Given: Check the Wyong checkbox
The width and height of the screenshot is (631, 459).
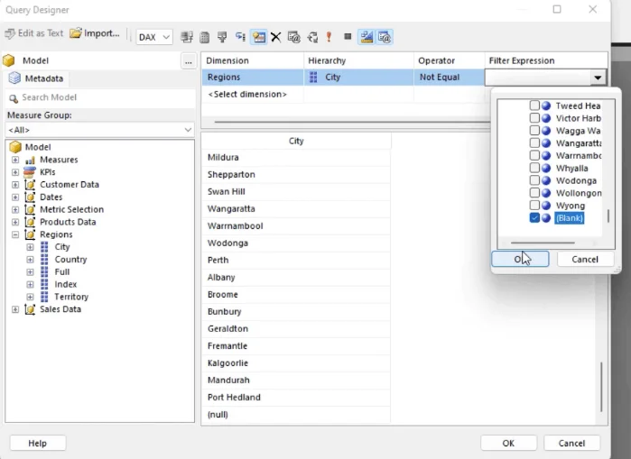Looking at the screenshot, I should click(x=534, y=205).
